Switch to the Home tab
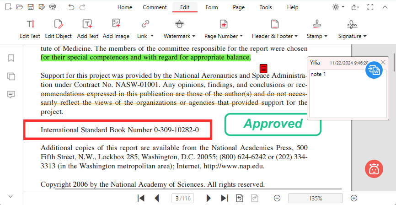This screenshot has width=396, height=205. pyautogui.click(x=125, y=7)
